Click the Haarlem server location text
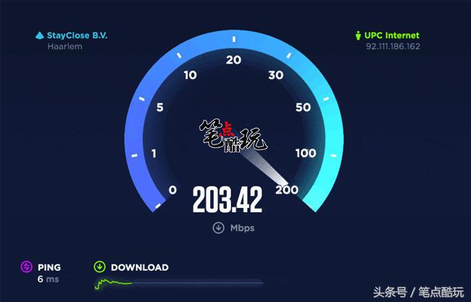This screenshot has width=471, height=302. click(x=64, y=46)
